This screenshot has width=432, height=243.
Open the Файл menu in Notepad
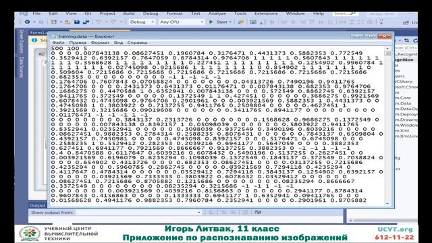point(58,43)
